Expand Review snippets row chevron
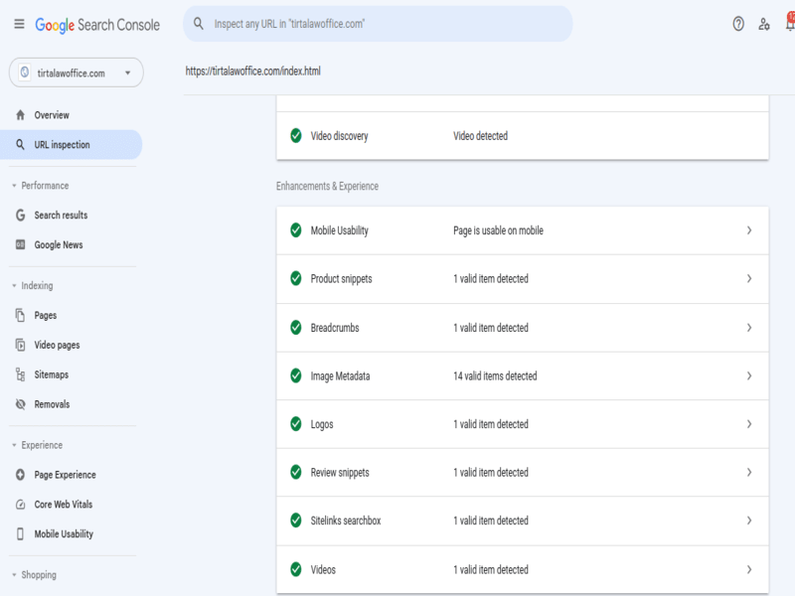795x596 pixels. point(749,473)
